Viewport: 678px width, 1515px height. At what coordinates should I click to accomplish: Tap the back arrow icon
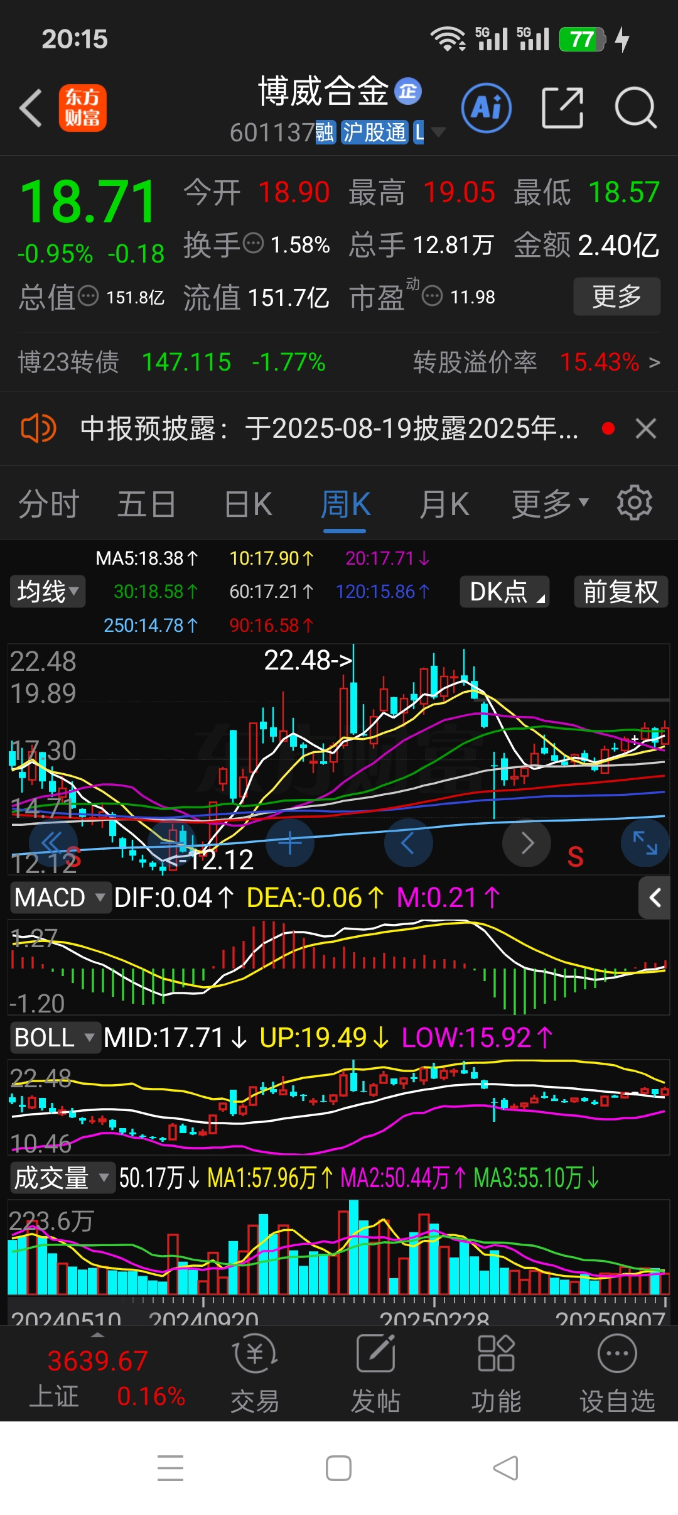coord(30,108)
